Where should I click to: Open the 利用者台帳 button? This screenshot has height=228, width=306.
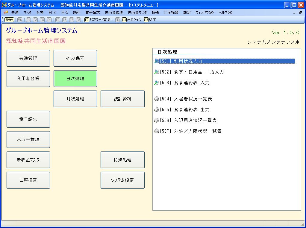point(28,79)
